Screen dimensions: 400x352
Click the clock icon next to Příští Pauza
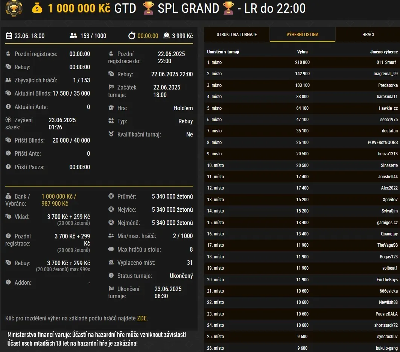8,167
